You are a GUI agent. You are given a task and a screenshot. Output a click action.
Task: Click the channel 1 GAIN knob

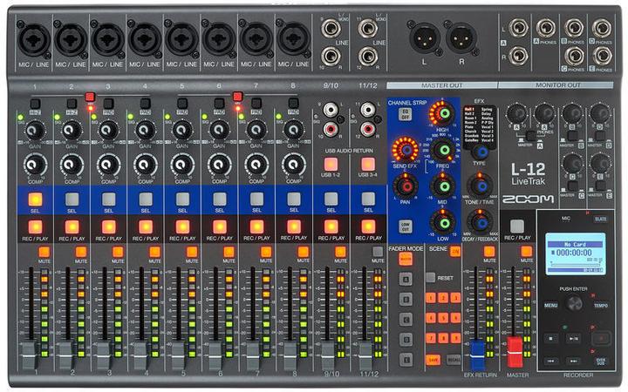coord(35,130)
